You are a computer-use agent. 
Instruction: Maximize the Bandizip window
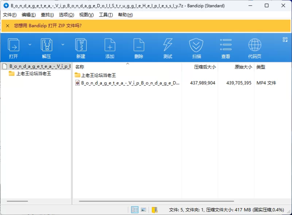pos(267,5)
